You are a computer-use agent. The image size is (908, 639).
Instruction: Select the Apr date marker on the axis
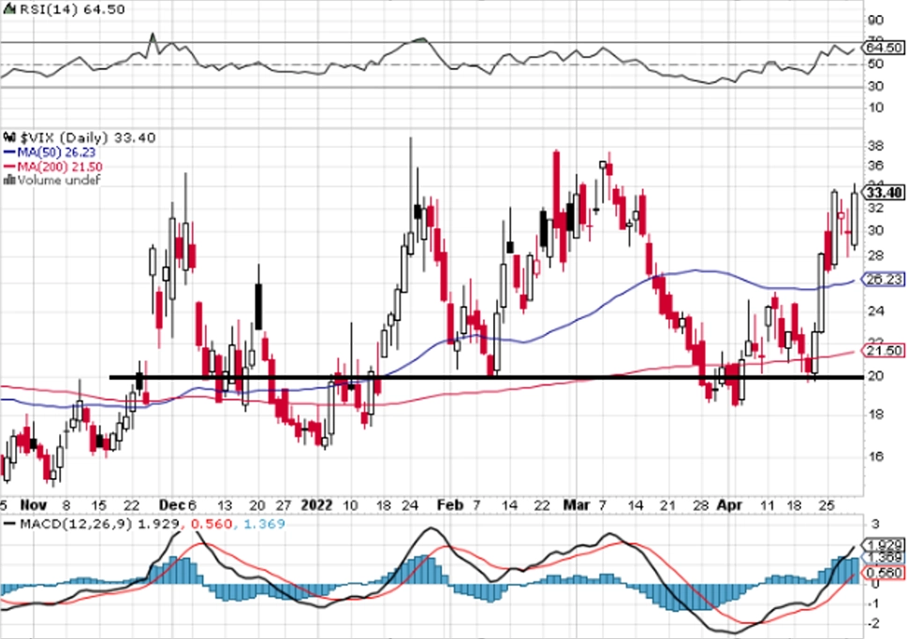click(729, 505)
